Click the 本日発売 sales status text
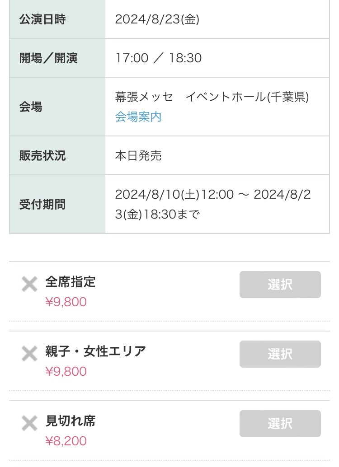The width and height of the screenshot is (339, 467). pos(138,156)
